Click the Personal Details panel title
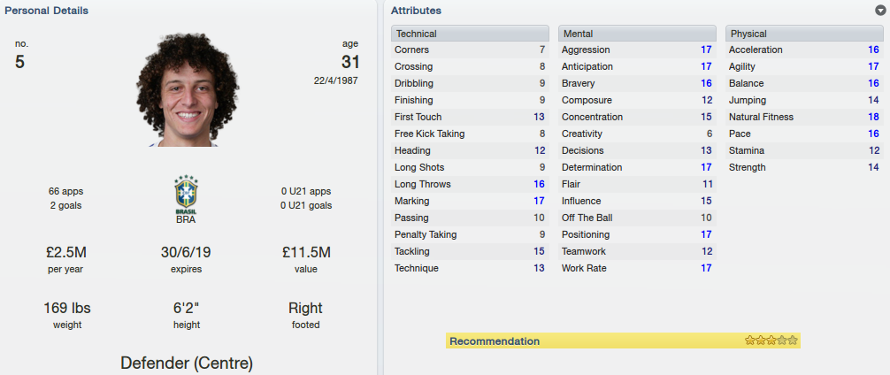Viewport: 890px width, 375px height. coord(47,11)
